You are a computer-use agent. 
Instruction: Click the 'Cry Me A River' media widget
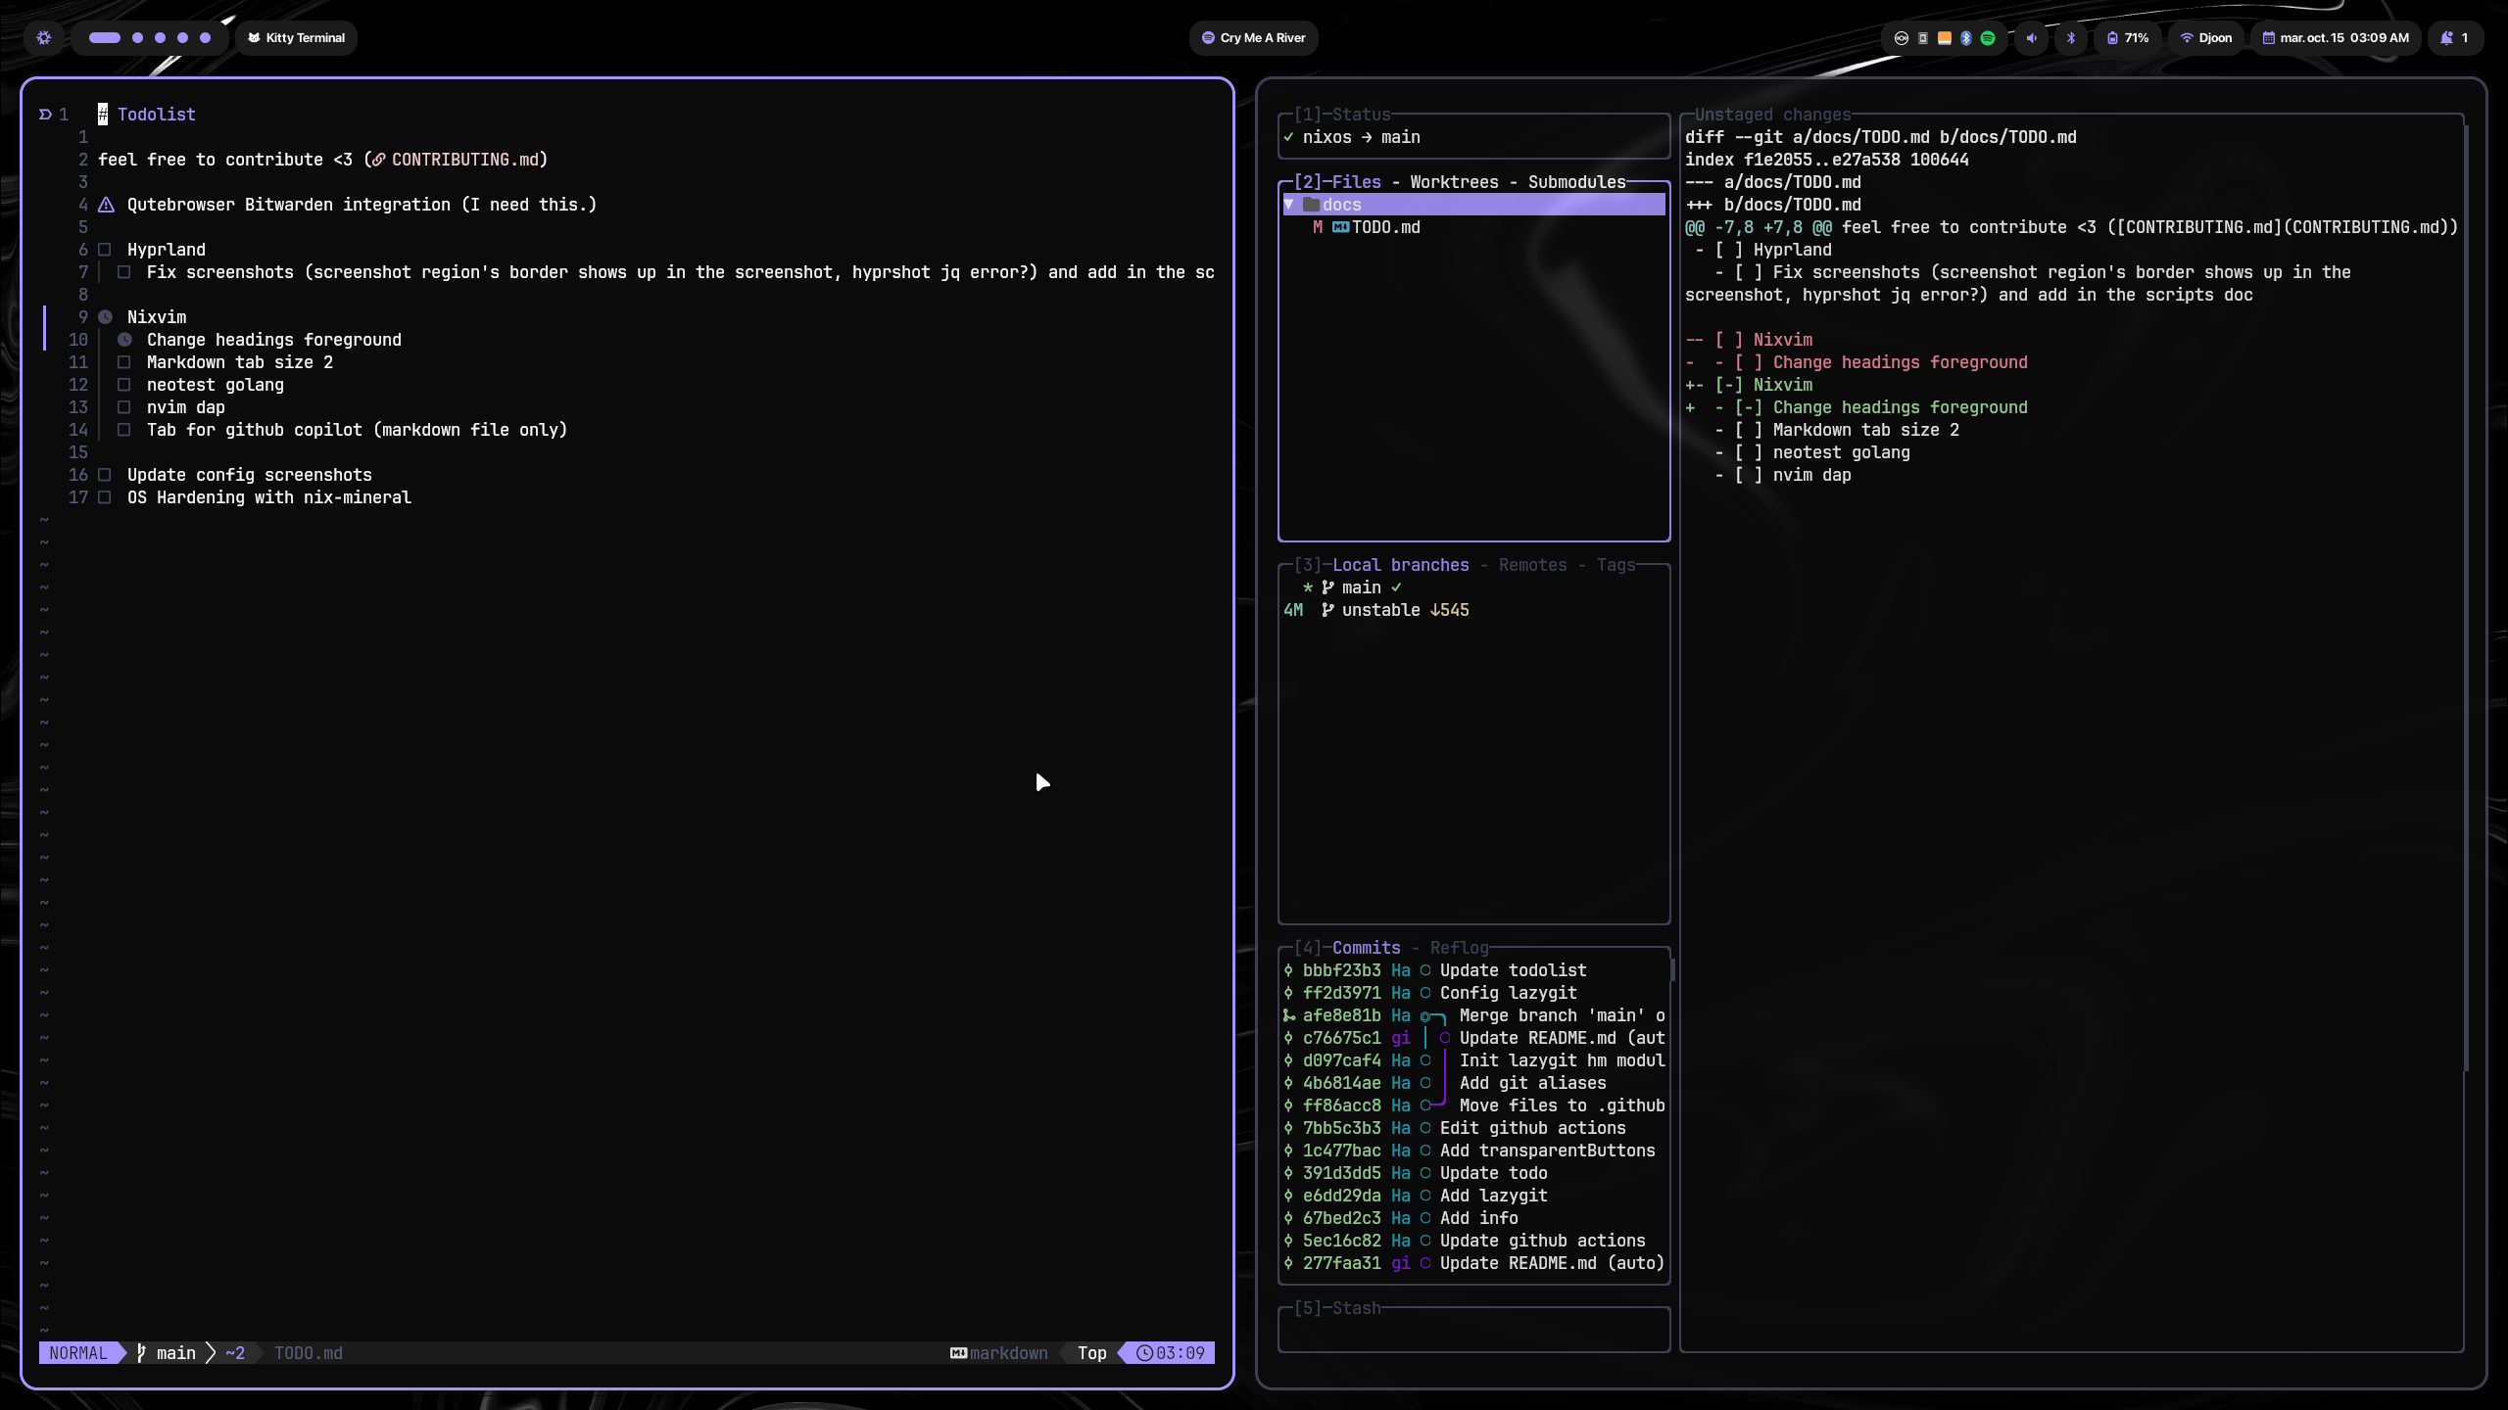[x=1252, y=37]
